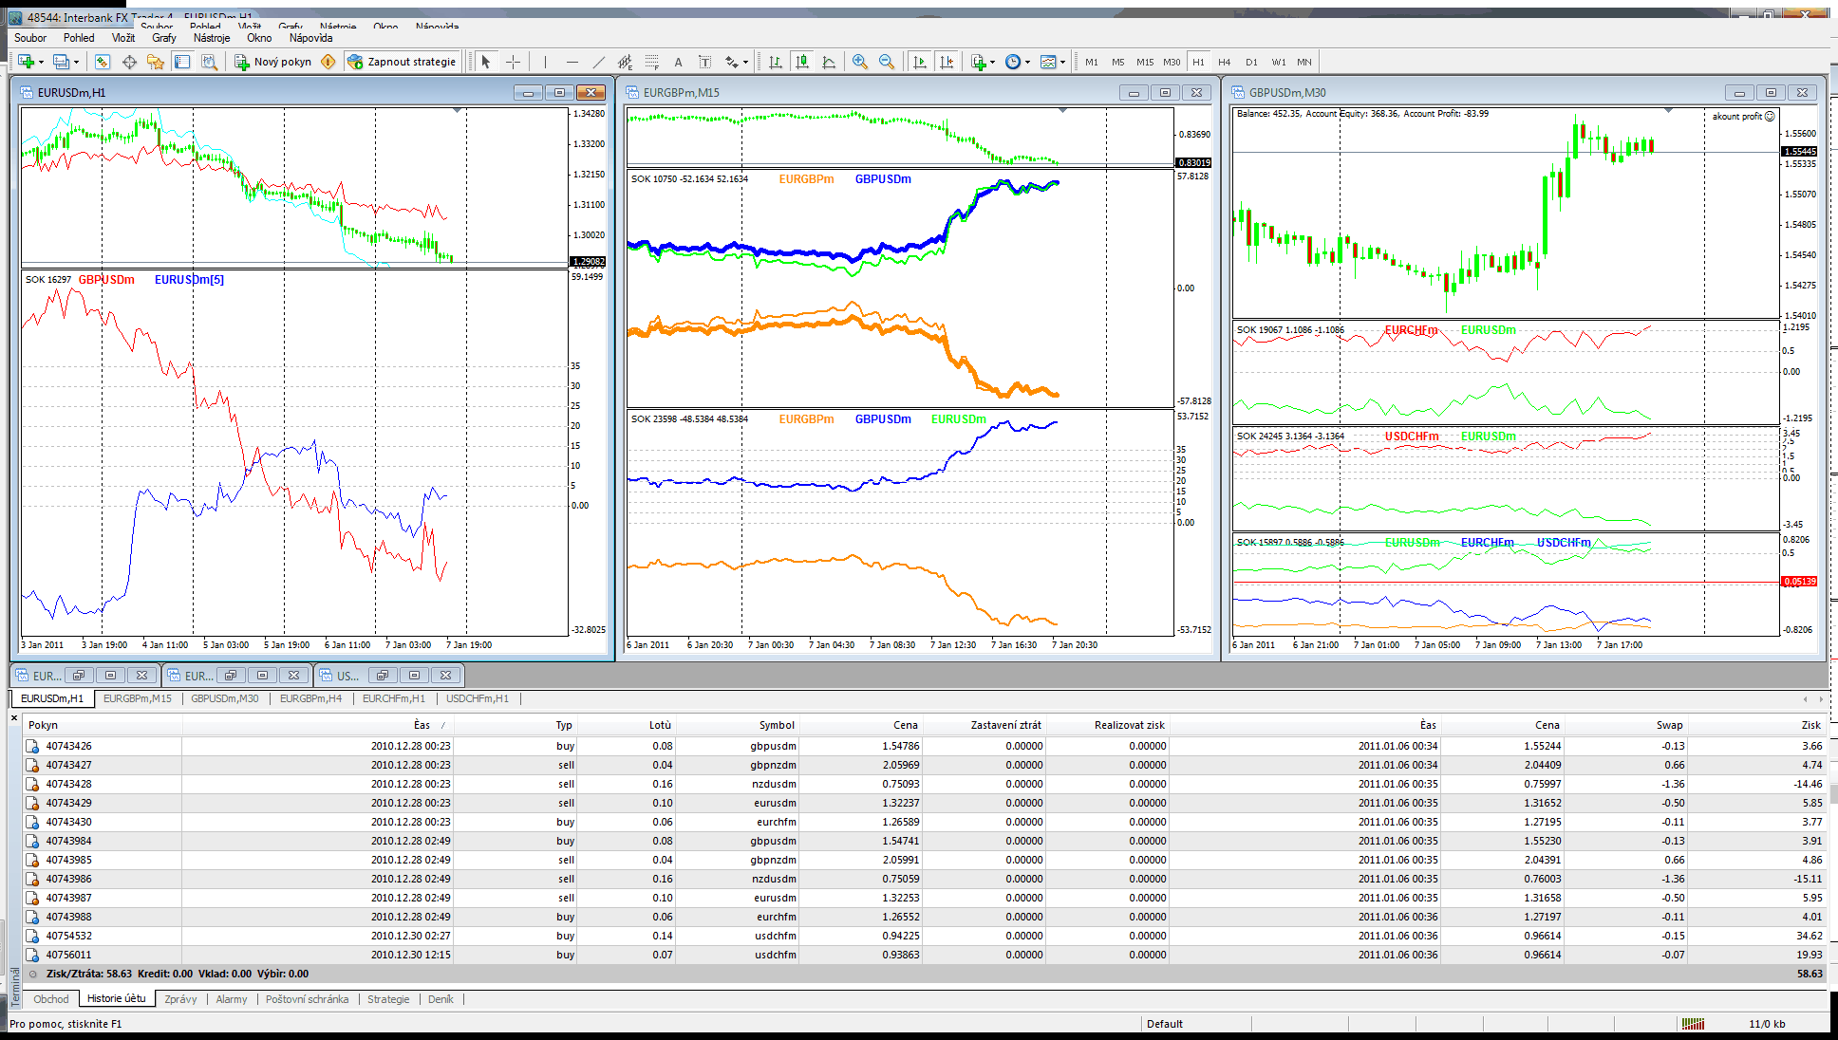Switch to the Obchod terminal tab

point(51,999)
